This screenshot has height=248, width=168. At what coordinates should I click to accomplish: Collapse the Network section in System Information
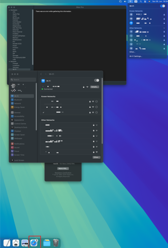click(x=9, y=62)
